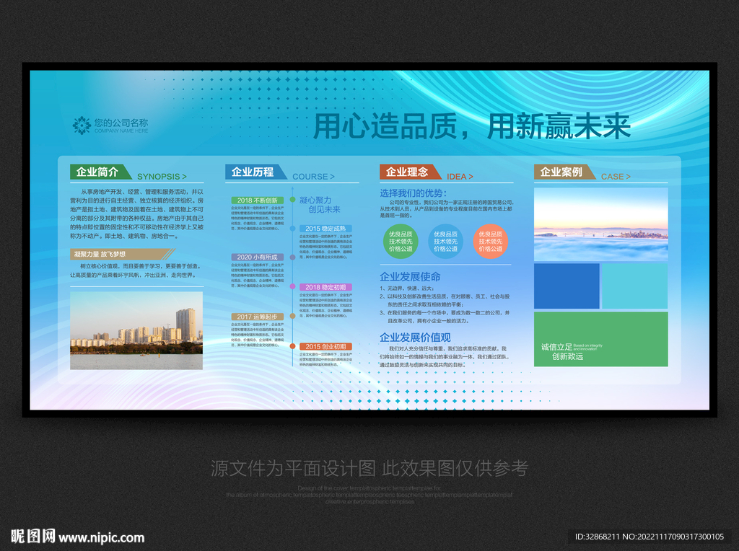Image resolution: width=739 pixels, height=551 pixels.
Task: Open the SYNOPSIS > link
Action: click(162, 177)
